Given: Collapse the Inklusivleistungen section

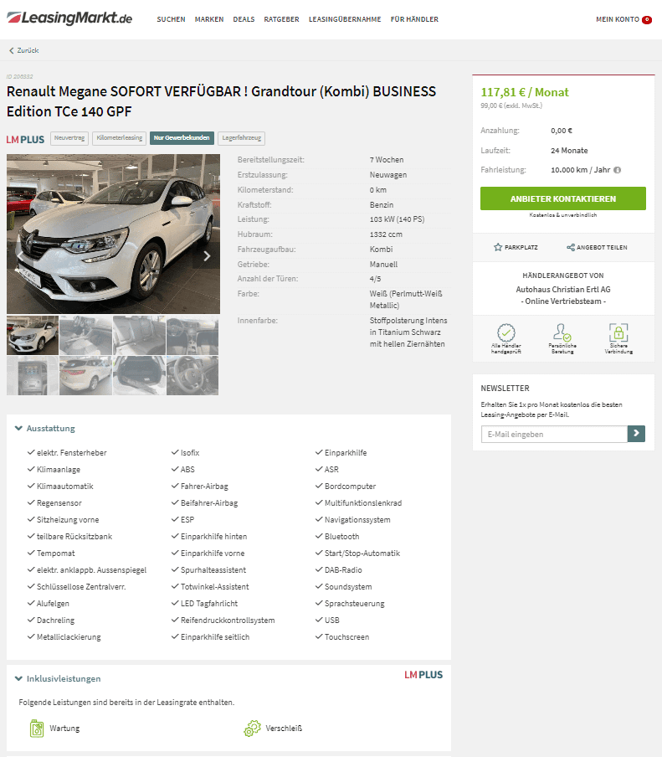Looking at the screenshot, I should [x=18, y=678].
